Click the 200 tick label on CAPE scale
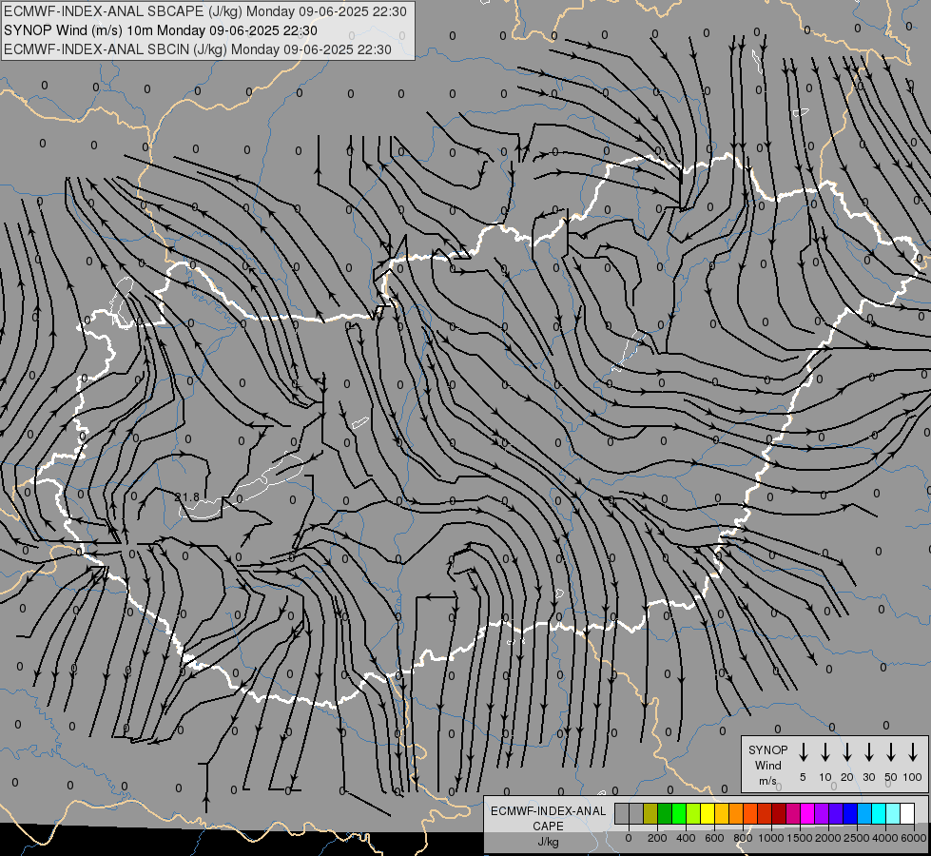This screenshot has height=856, width=931. 657,838
